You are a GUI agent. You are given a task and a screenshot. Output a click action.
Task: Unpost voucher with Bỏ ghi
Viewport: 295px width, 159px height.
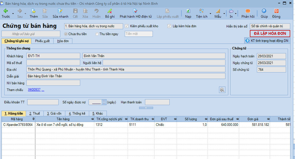tap(110, 13)
